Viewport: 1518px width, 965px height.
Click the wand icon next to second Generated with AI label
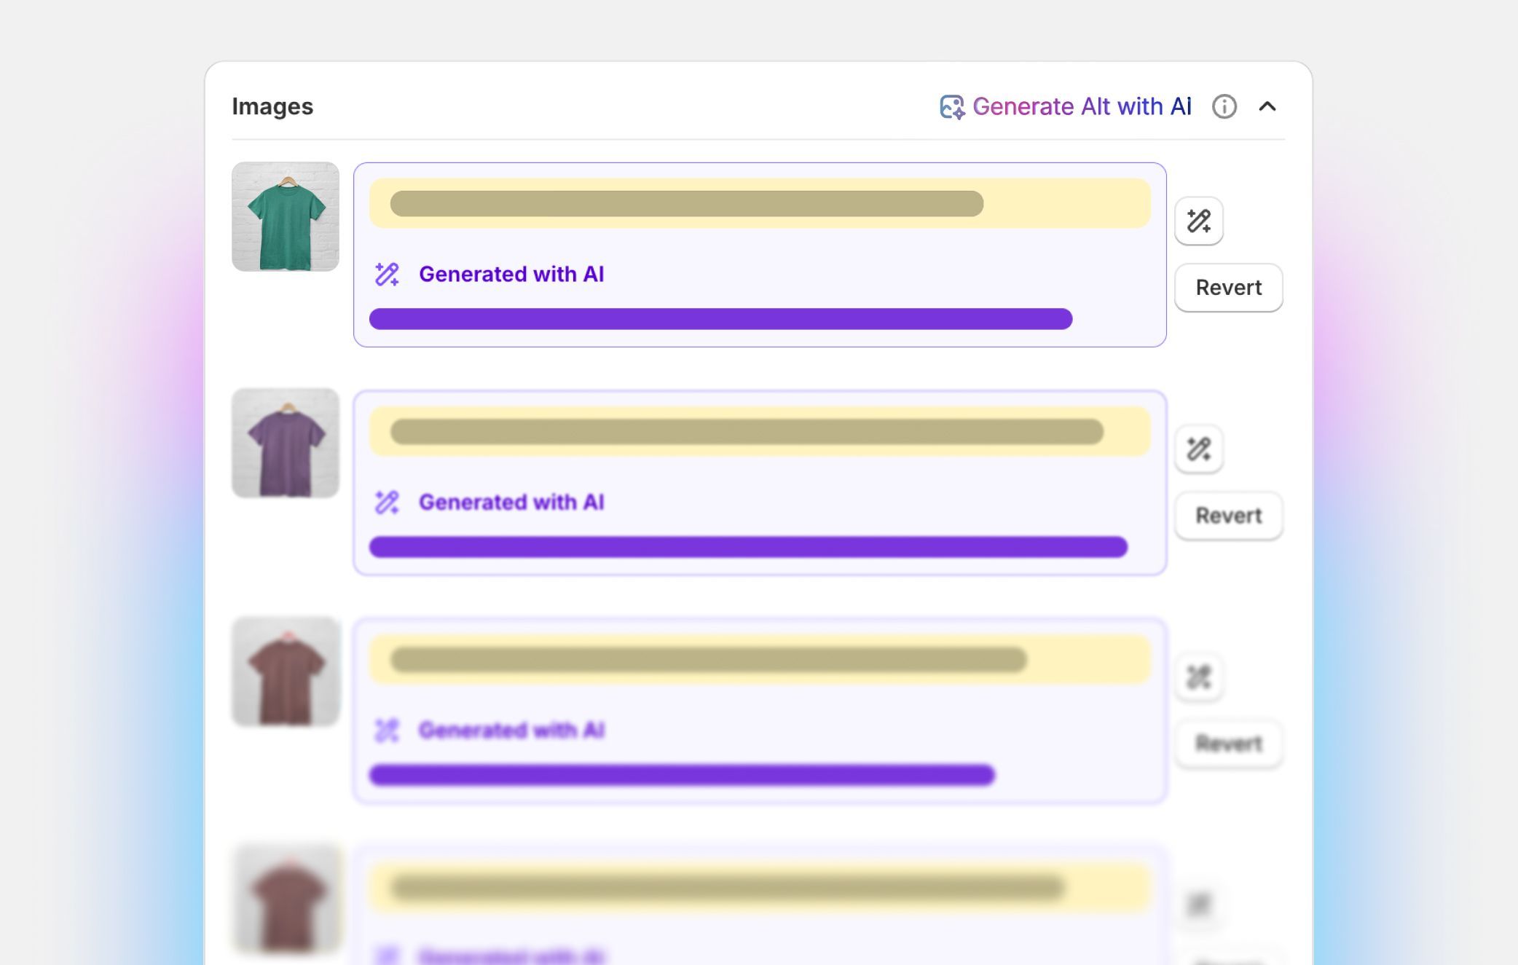(387, 502)
